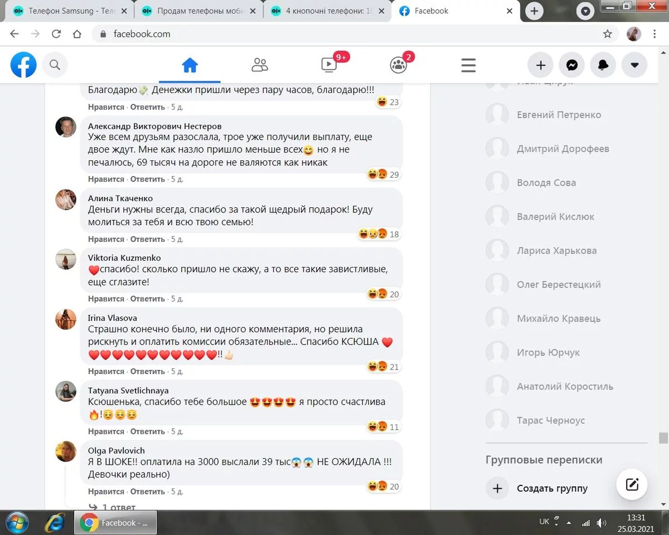The height and width of the screenshot is (535, 669).
Task: Open the Facebook logo home link
Action: click(x=23, y=65)
